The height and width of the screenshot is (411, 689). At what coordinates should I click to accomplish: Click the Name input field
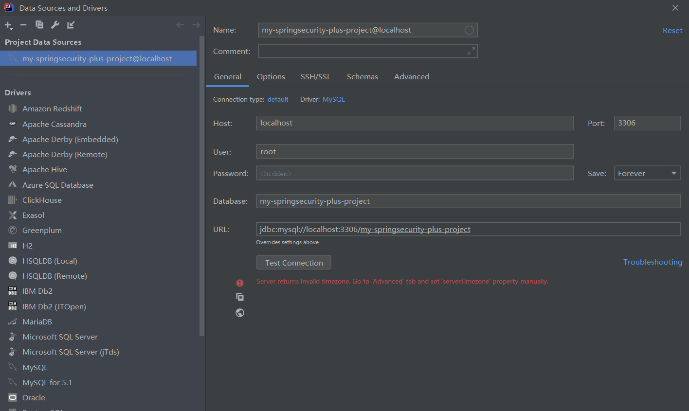368,30
